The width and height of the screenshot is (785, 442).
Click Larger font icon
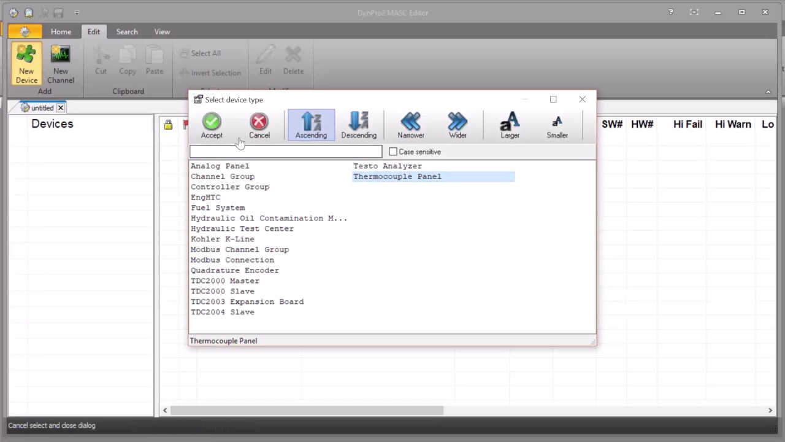[510, 121]
